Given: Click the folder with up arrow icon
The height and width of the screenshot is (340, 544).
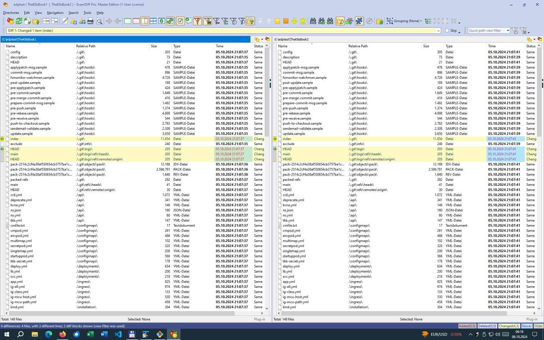Looking at the screenshot, I should [36, 21].
